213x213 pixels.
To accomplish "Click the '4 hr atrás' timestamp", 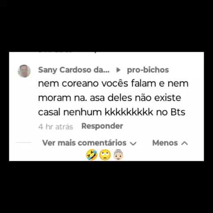I will point(55,127).
